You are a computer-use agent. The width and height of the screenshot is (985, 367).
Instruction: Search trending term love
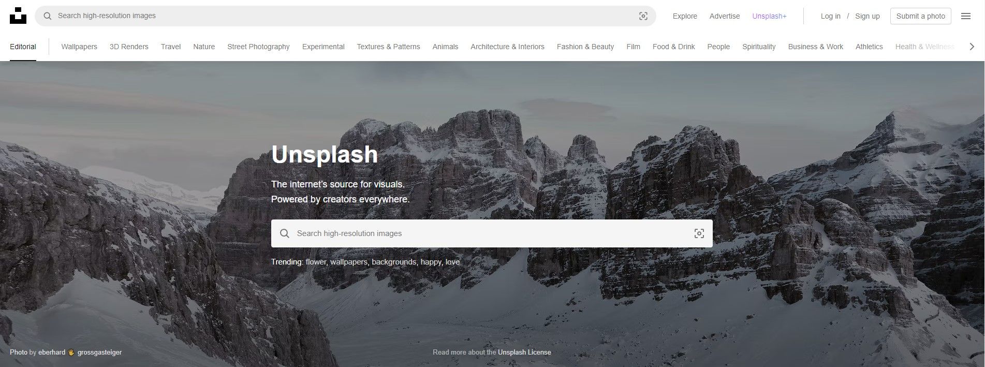[452, 262]
